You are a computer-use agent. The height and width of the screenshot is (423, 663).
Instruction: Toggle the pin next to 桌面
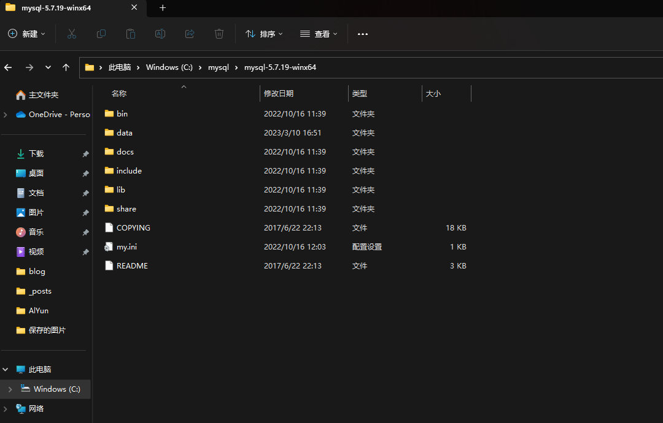pos(85,173)
